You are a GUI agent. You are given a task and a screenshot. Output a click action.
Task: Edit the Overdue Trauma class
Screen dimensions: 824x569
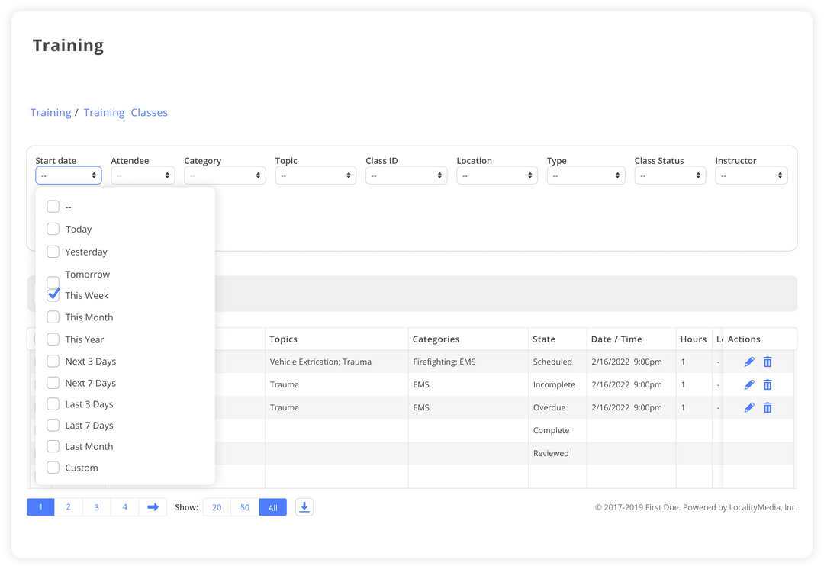pos(749,407)
